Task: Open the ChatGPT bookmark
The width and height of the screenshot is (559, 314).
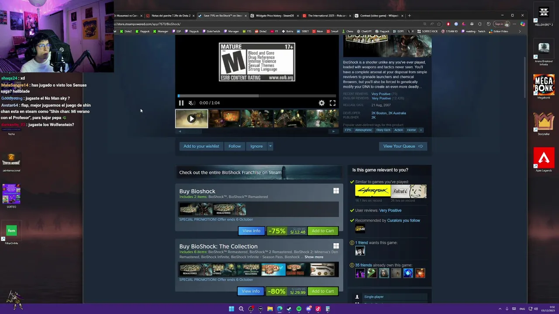Action: [x=364, y=31]
